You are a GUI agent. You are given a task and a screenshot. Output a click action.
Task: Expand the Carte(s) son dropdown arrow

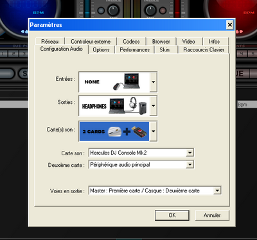(154, 132)
